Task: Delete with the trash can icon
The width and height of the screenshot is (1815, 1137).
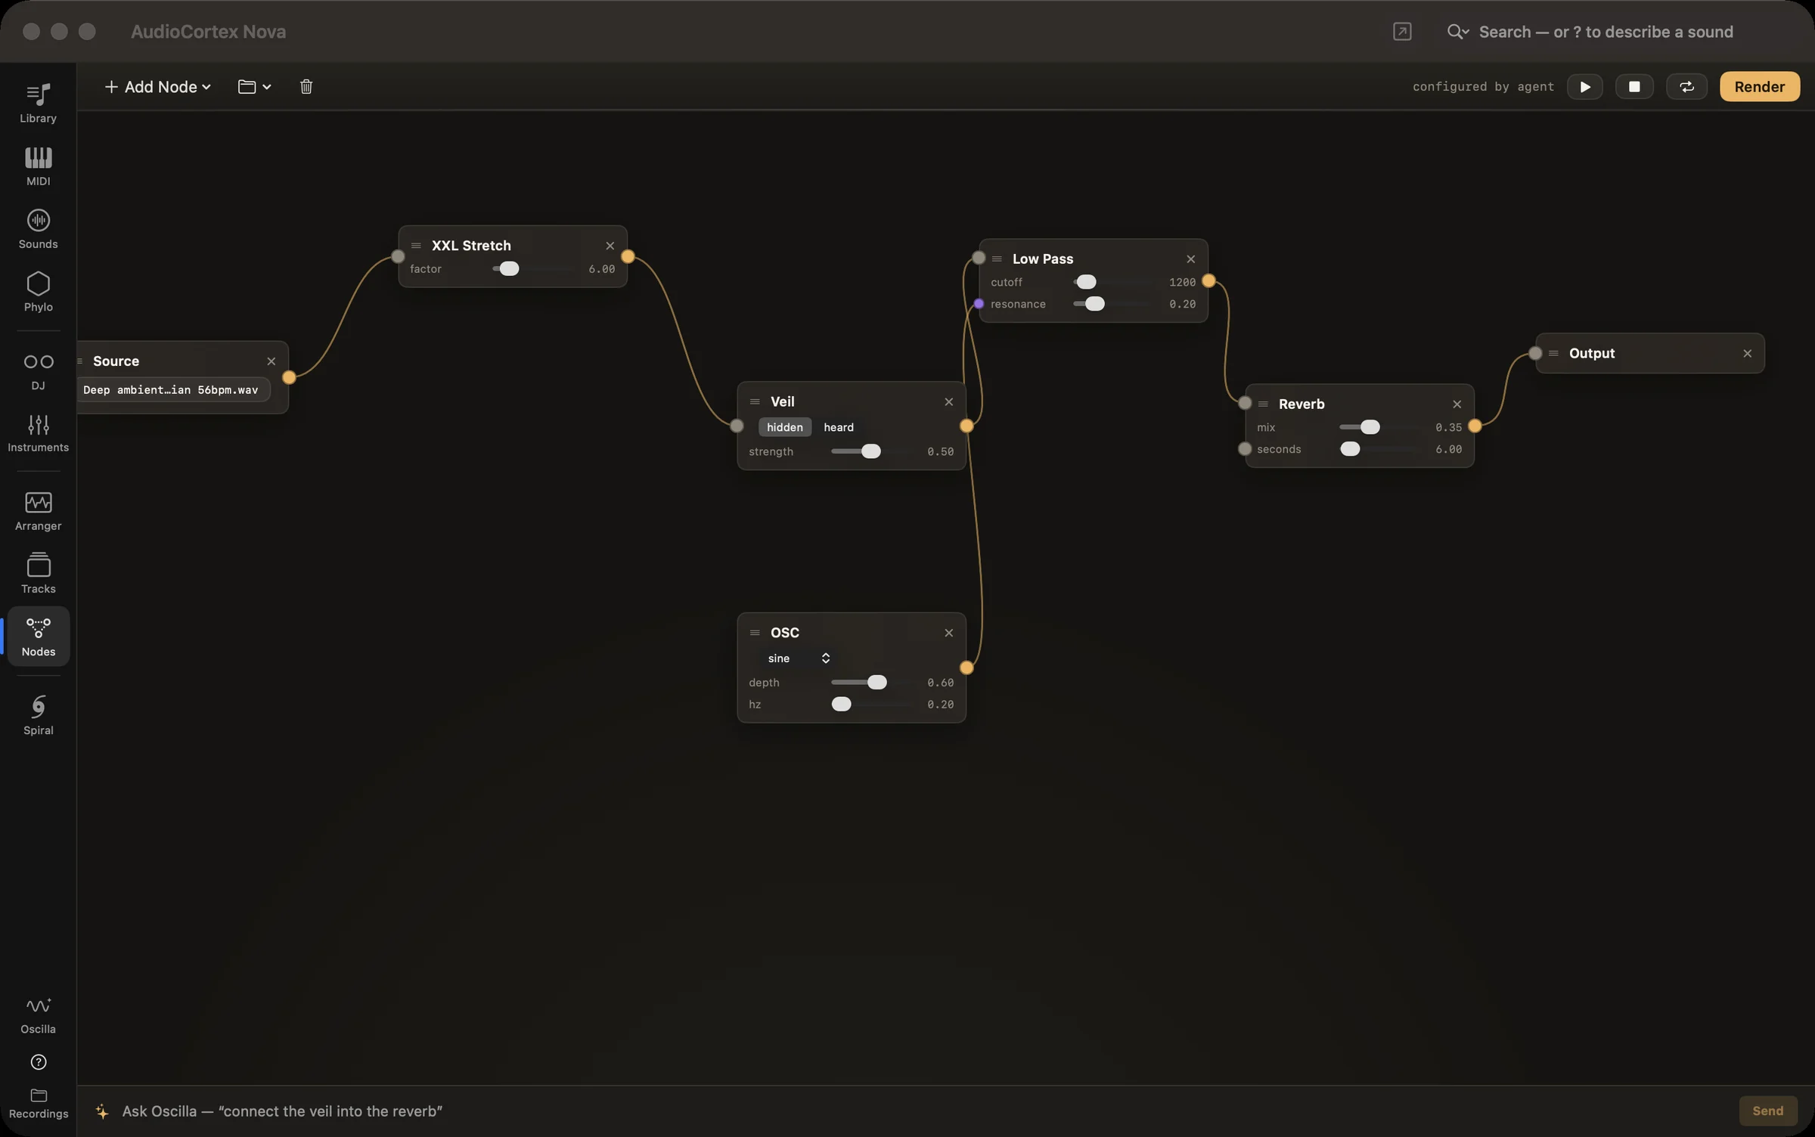Action: click(x=306, y=86)
